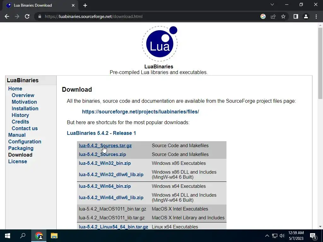Open the Motivation sidebar link
This screenshot has width=323, height=242.
coord(24,102)
